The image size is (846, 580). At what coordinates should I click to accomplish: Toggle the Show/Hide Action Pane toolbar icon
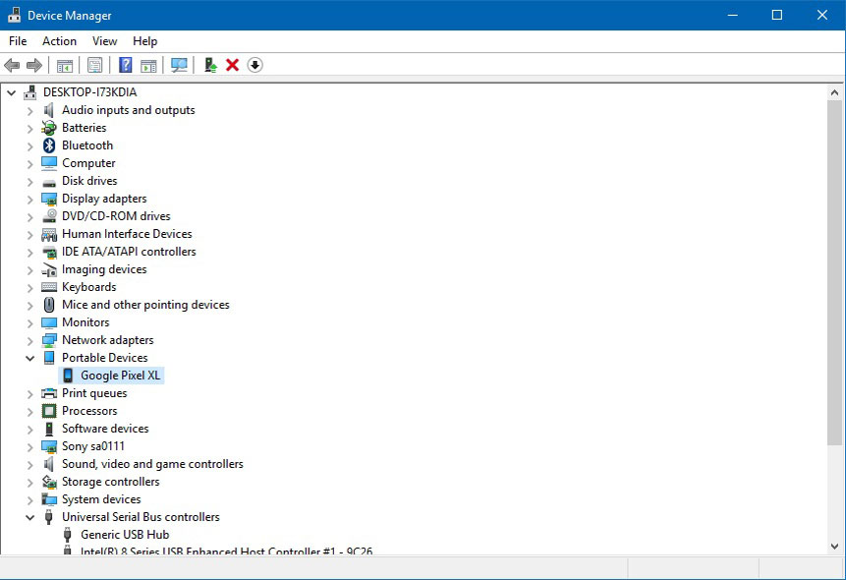point(148,65)
